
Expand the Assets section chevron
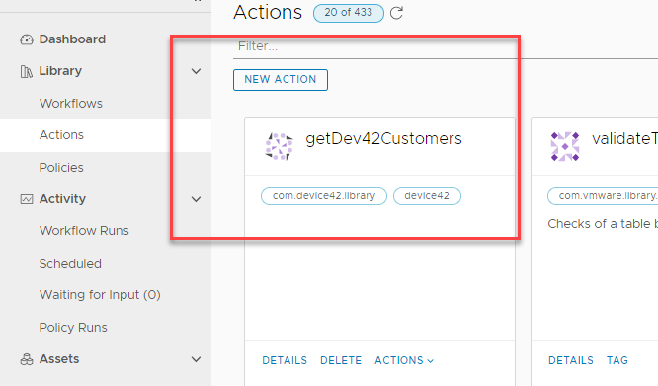(196, 359)
